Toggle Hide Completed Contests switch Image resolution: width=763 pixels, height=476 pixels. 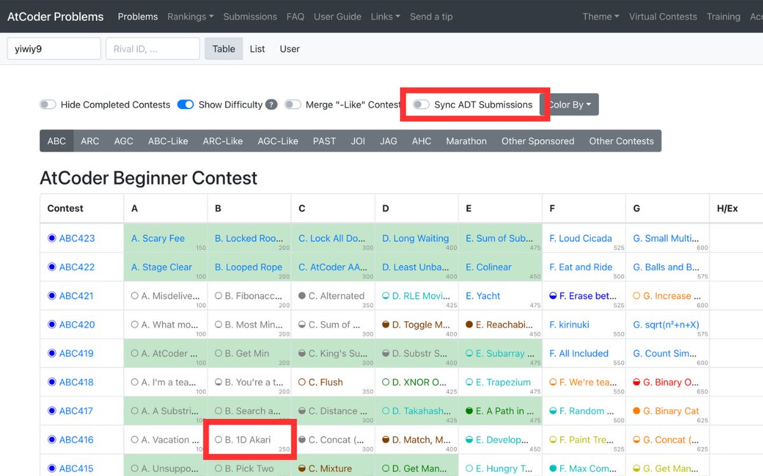pos(48,105)
